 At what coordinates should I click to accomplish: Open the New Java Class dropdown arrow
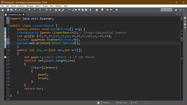point(53,10)
